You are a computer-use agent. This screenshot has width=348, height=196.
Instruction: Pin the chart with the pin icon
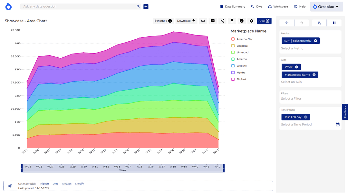[x=232, y=21]
